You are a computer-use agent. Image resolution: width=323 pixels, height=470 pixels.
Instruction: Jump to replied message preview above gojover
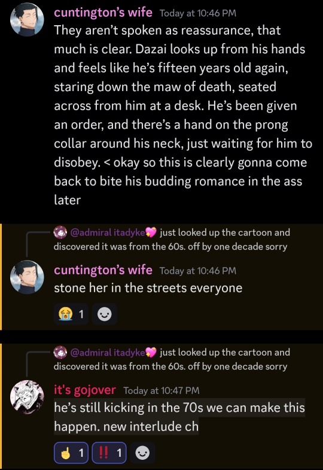pos(170,359)
